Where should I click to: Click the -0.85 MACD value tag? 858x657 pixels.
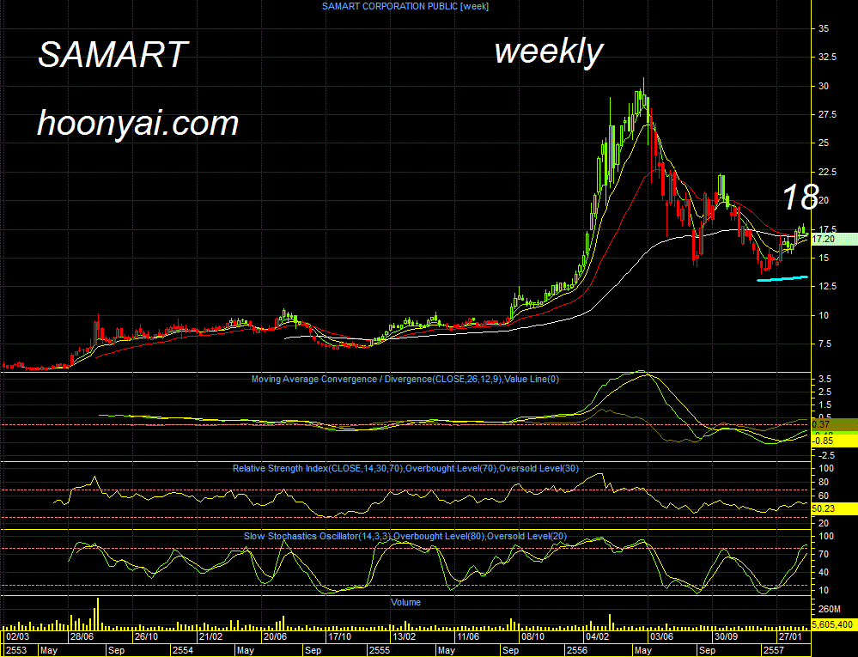tap(833, 441)
